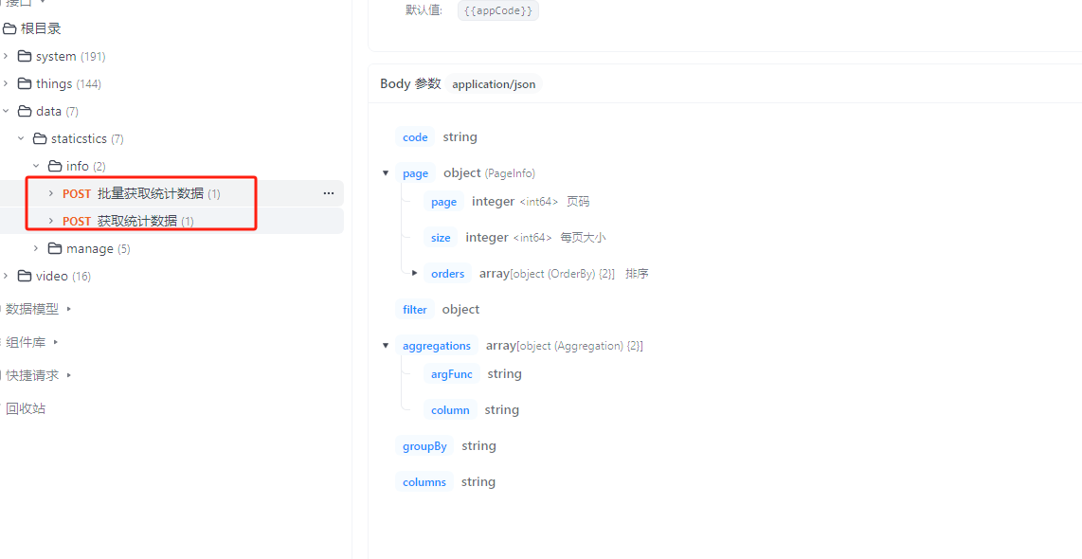
Task: Click the manage folder icon
Action: point(55,249)
